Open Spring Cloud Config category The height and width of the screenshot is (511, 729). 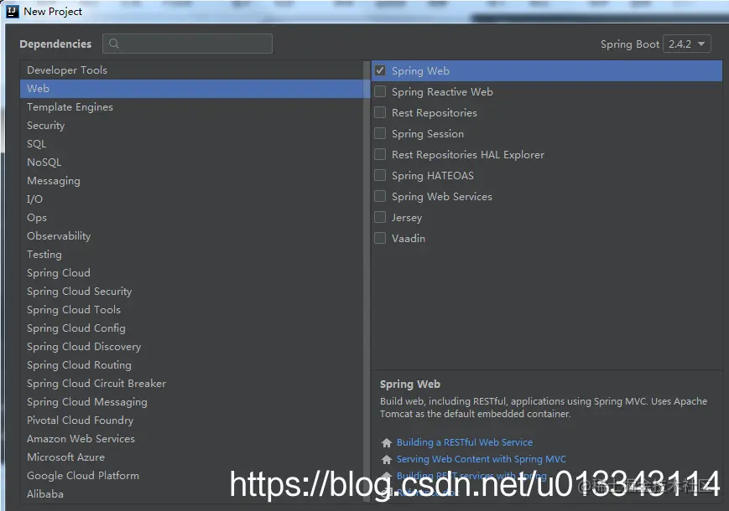click(192, 328)
